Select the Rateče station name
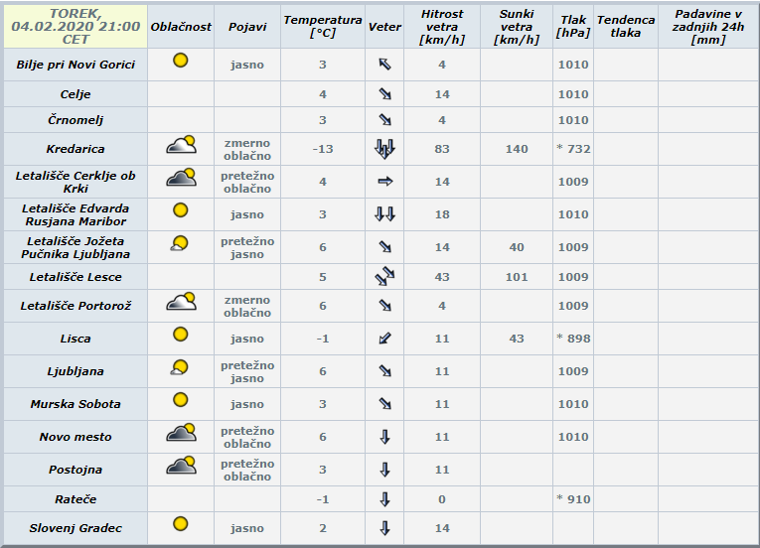 [76, 499]
